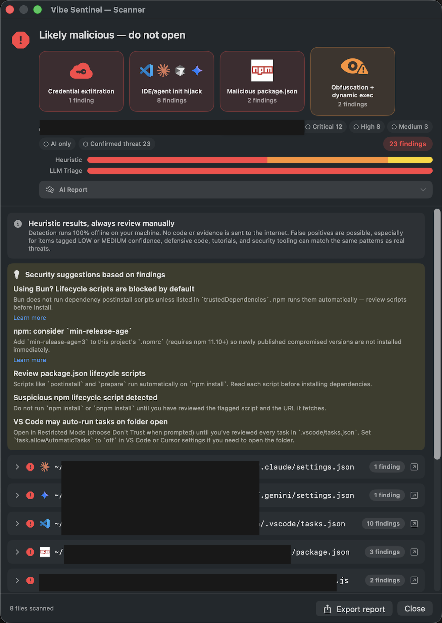Toggle the Confirmed threat 23 filter
This screenshot has width=442, height=623.
pos(116,144)
